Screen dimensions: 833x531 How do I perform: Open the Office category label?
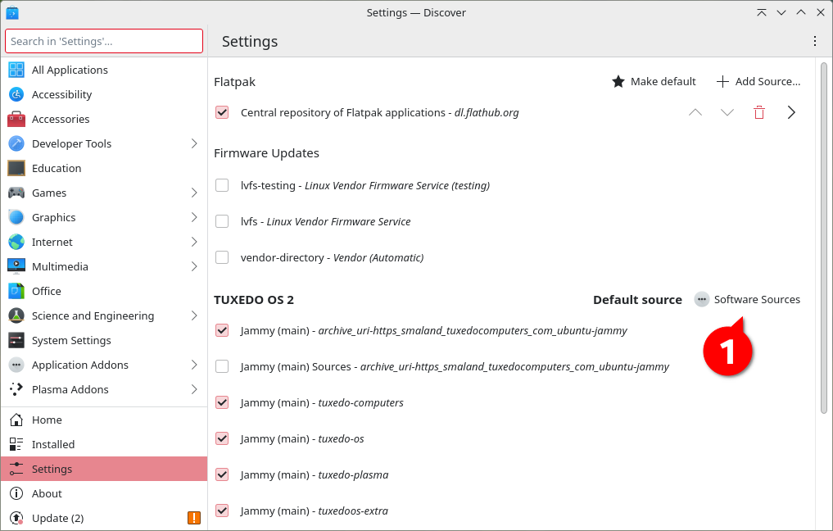click(x=46, y=291)
